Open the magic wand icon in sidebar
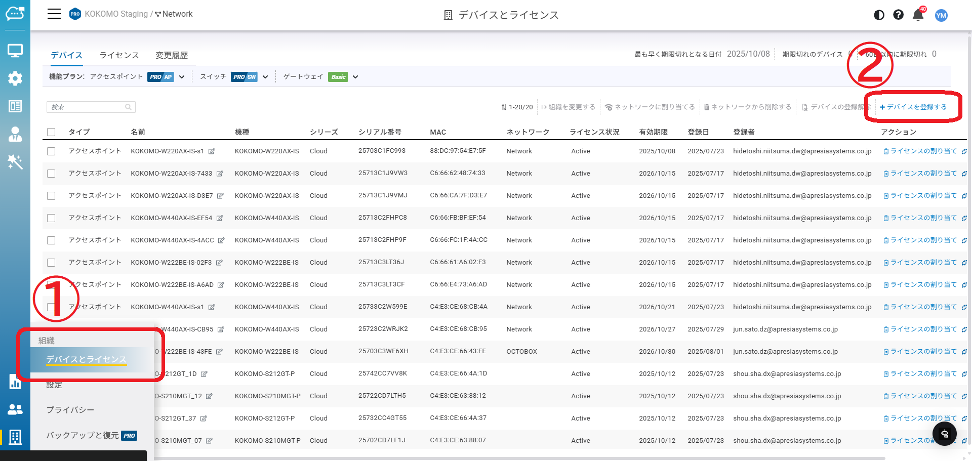972x461 pixels. click(x=15, y=162)
